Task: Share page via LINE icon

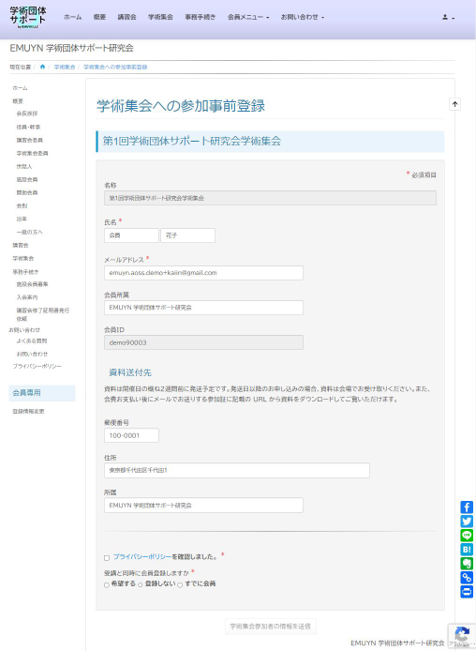Action: tap(467, 536)
